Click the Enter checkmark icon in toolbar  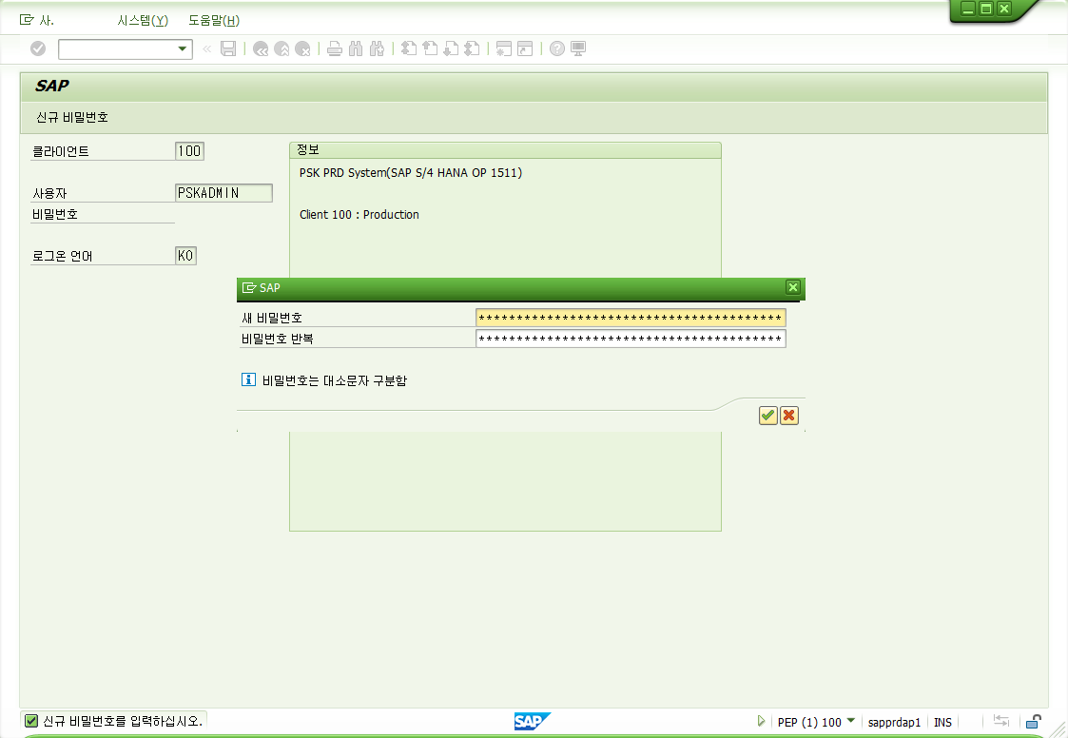38,49
